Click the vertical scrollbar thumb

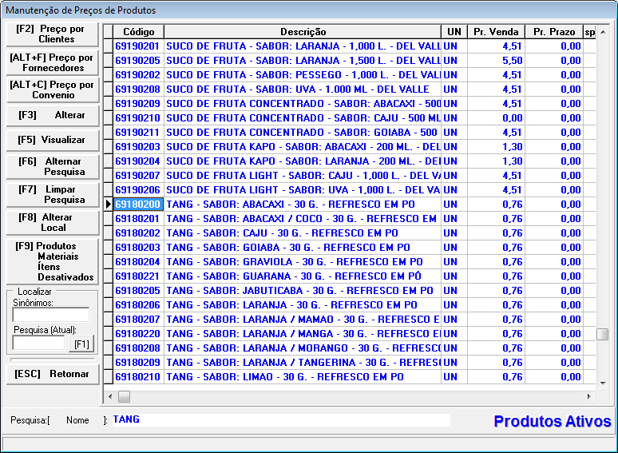pyautogui.click(x=603, y=334)
